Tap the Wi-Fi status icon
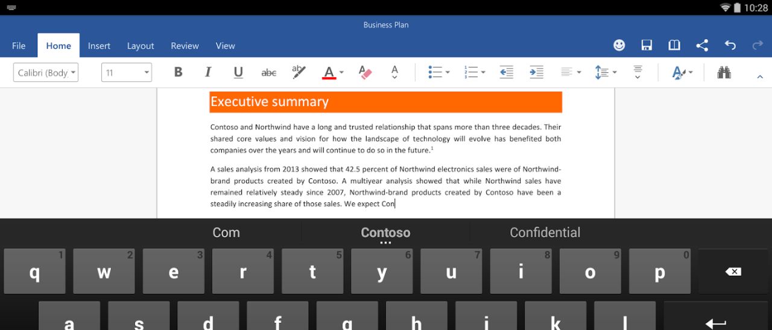The width and height of the screenshot is (772, 330). point(726,7)
